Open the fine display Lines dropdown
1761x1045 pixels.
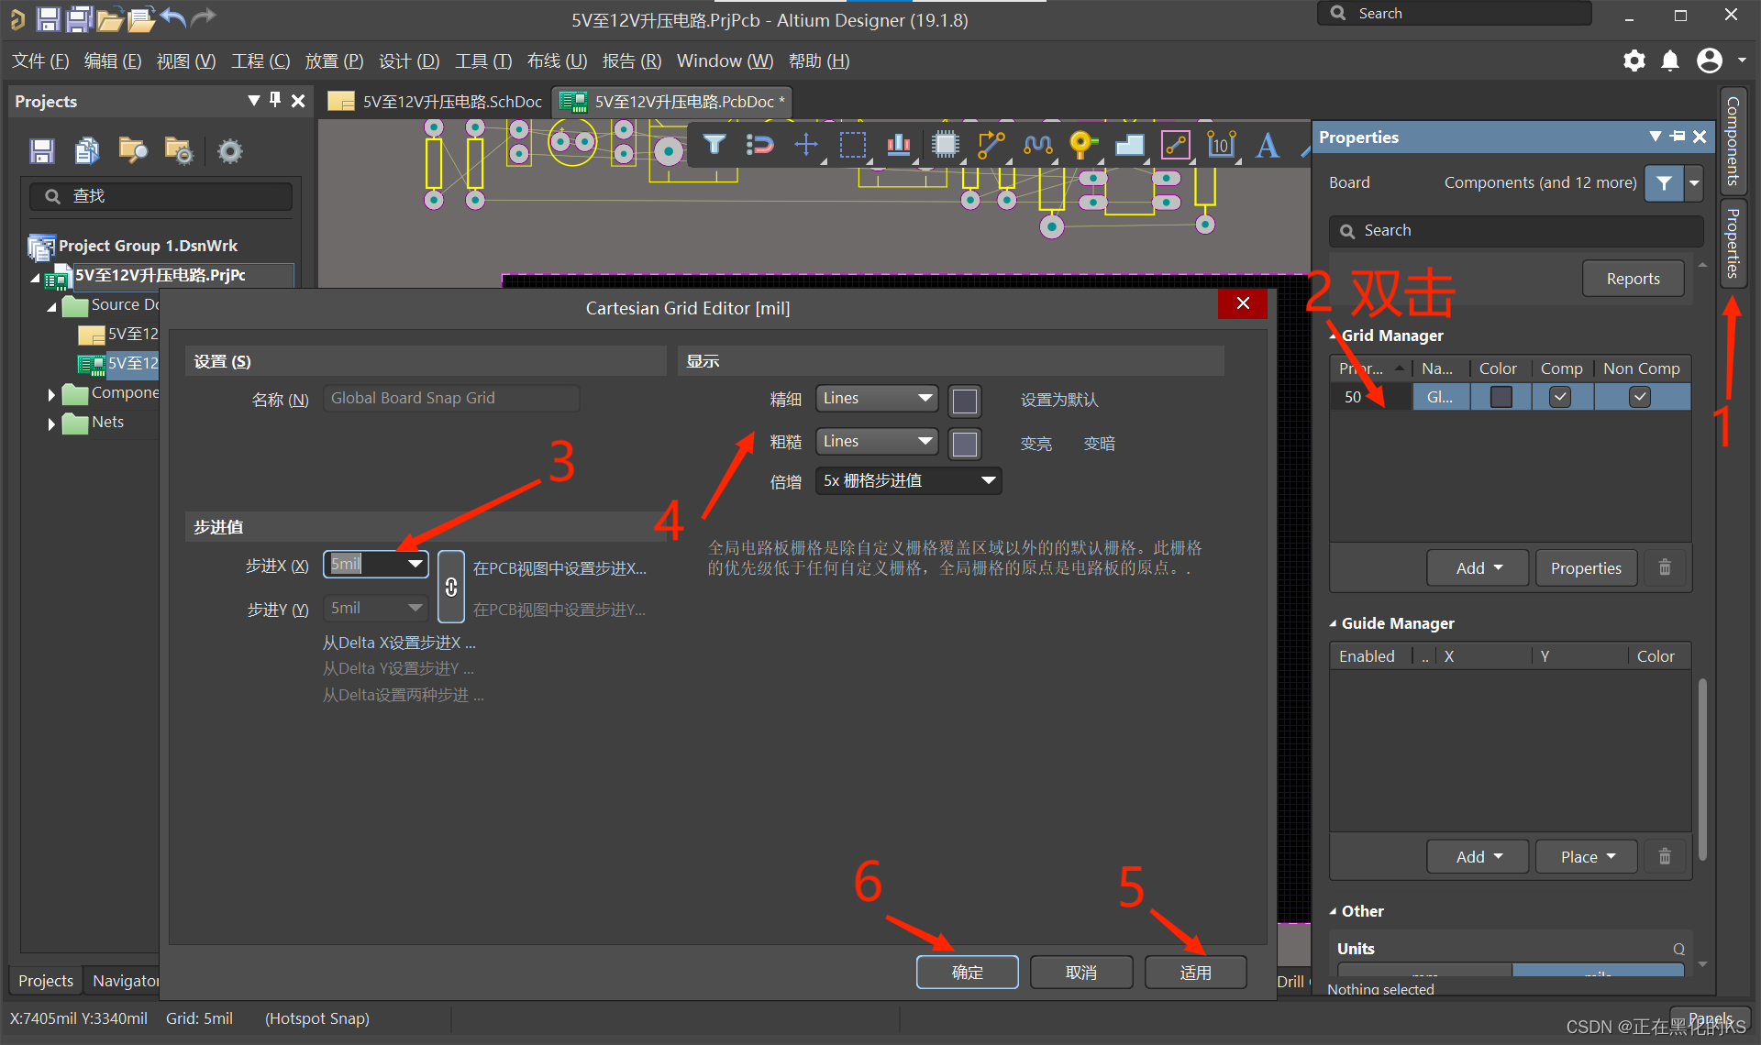tap(877, 399)
